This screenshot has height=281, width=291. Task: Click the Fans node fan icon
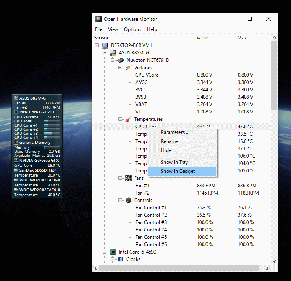tap(129, 178)
